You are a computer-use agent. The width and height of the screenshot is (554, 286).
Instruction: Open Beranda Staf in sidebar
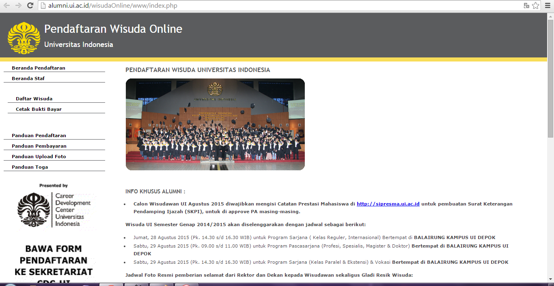point(28,78)
